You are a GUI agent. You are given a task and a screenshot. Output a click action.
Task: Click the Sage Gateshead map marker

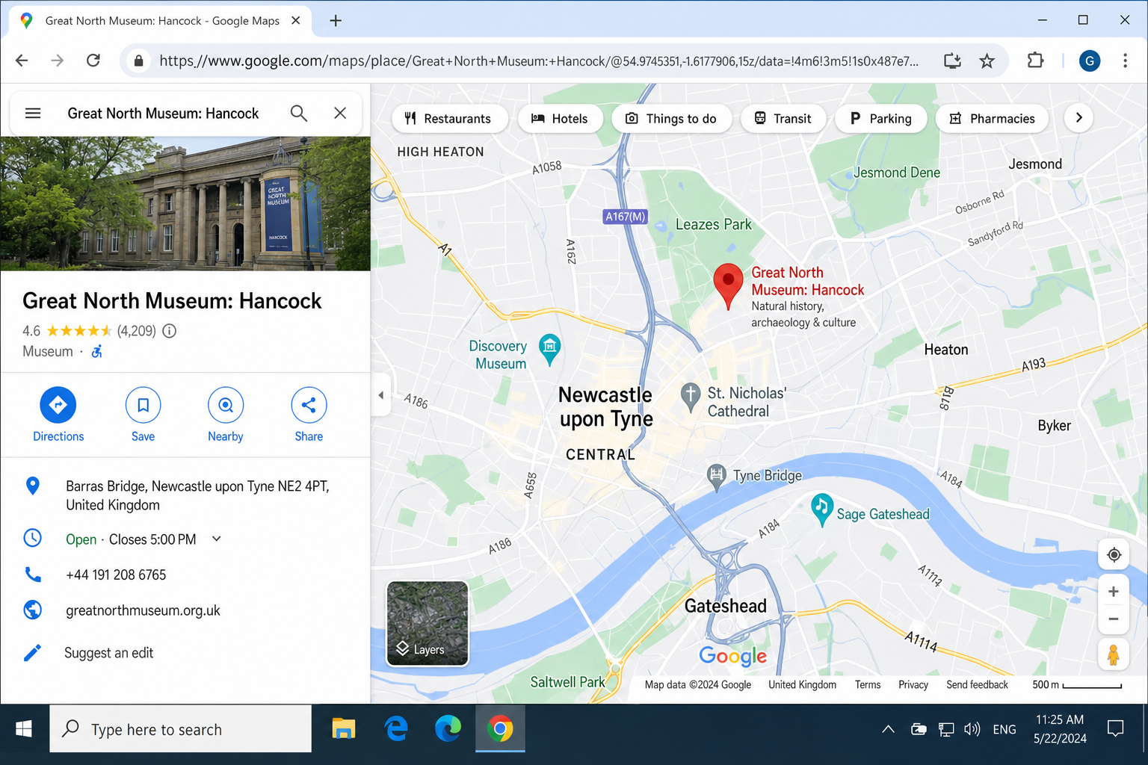coord(822,510)
